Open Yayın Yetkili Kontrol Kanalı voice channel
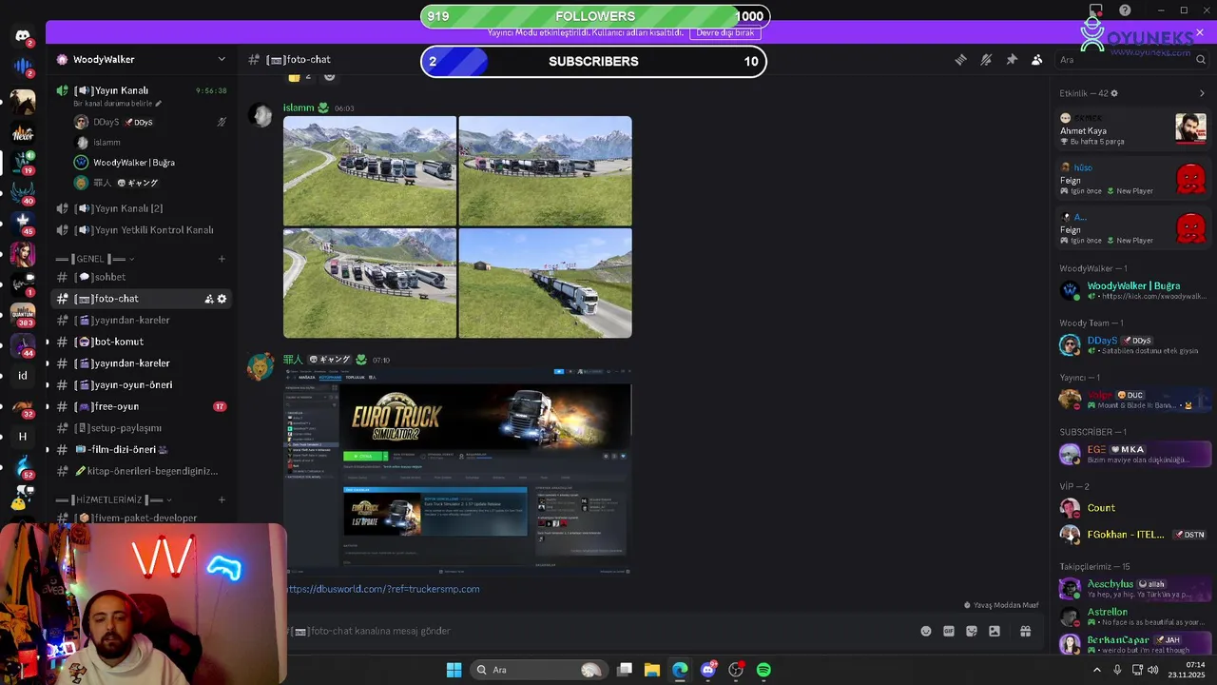This screenshot has width=1217, height=685. pos(142,230)
